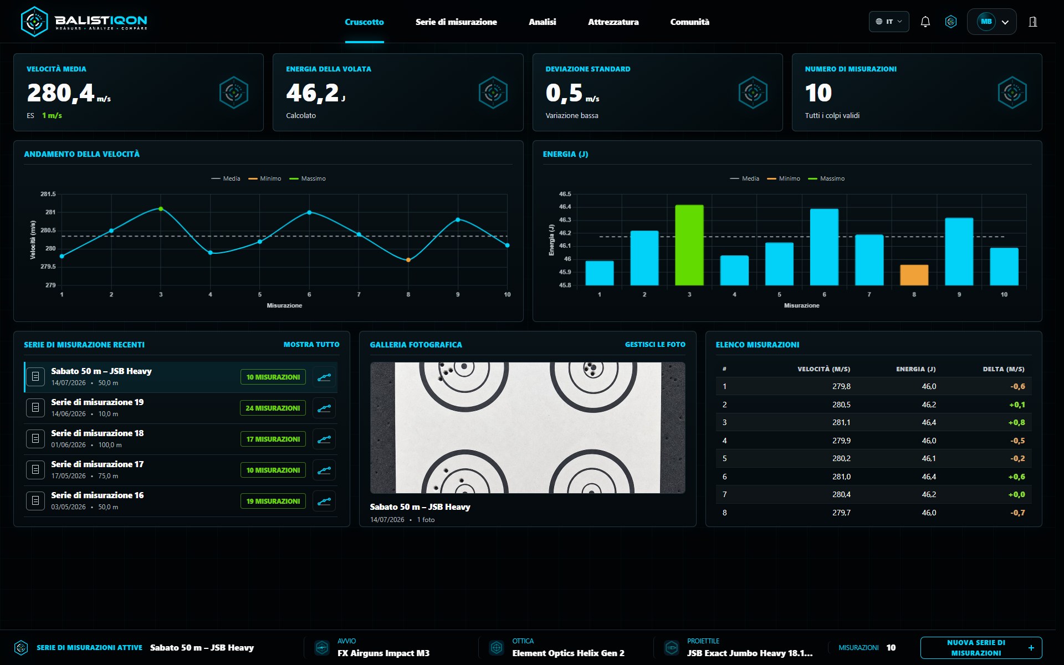Toggle the Media legend in velocity chart
1064x665 pixels.
226,178
